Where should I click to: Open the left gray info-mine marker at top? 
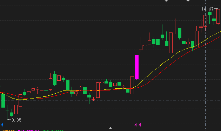166,1
